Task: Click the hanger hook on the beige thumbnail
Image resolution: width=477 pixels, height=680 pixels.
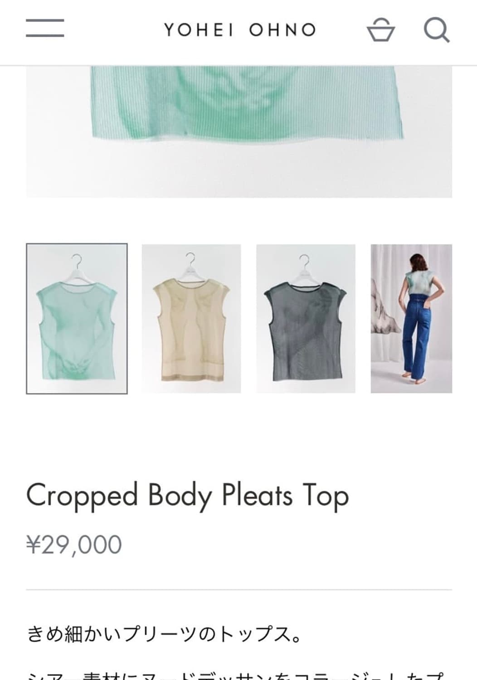Action: [191, 261]
